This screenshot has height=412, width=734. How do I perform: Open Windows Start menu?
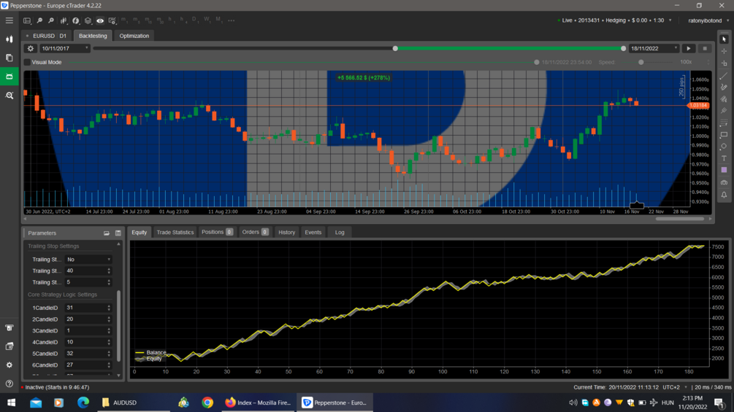tap(11, 403)
